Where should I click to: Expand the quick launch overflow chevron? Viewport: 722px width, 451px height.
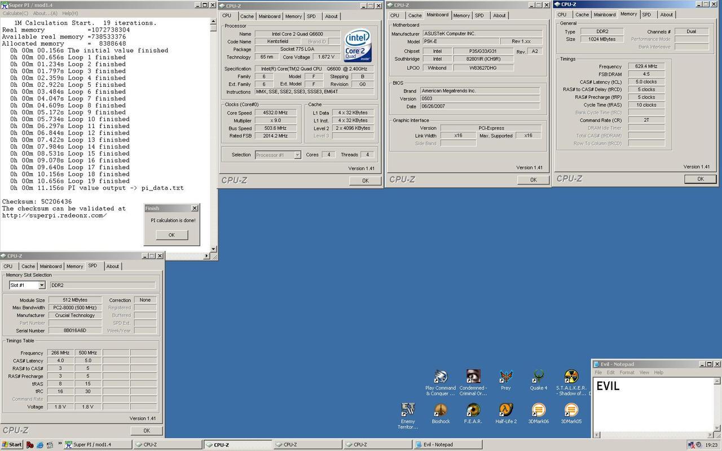tap(59, 445)
